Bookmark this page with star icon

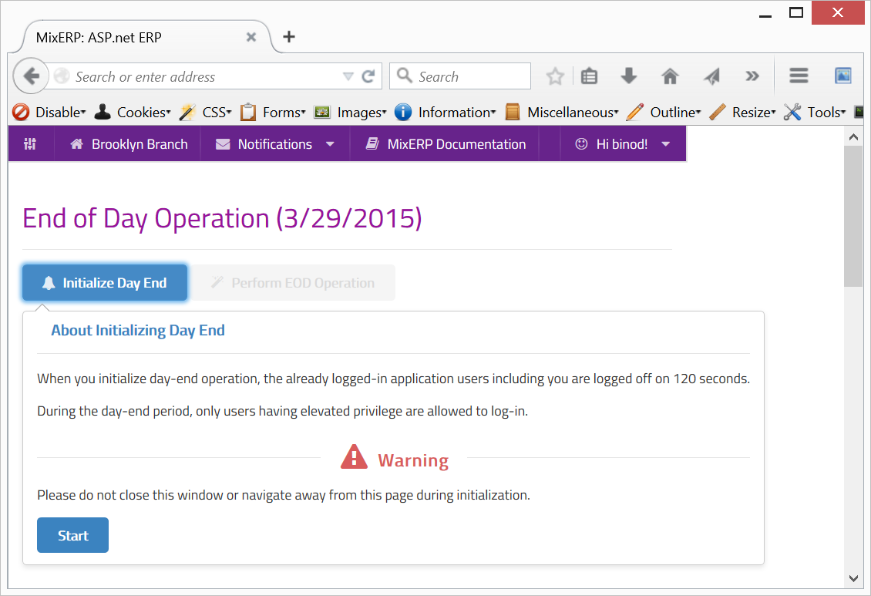pyautogui.click(x=554, y=76)
